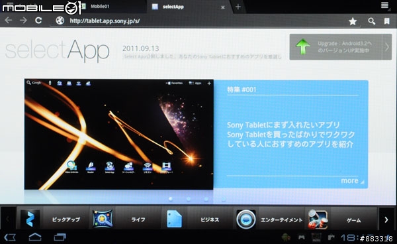The width and height of the screenshot is (397, 244).
Task: Click the 特集 #001 heading
Action: [242, 90]
